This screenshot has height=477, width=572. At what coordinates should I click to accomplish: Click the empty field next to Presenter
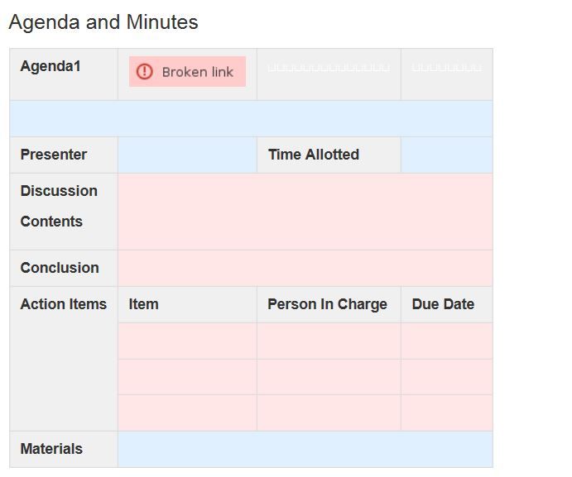tap(187, 155)
